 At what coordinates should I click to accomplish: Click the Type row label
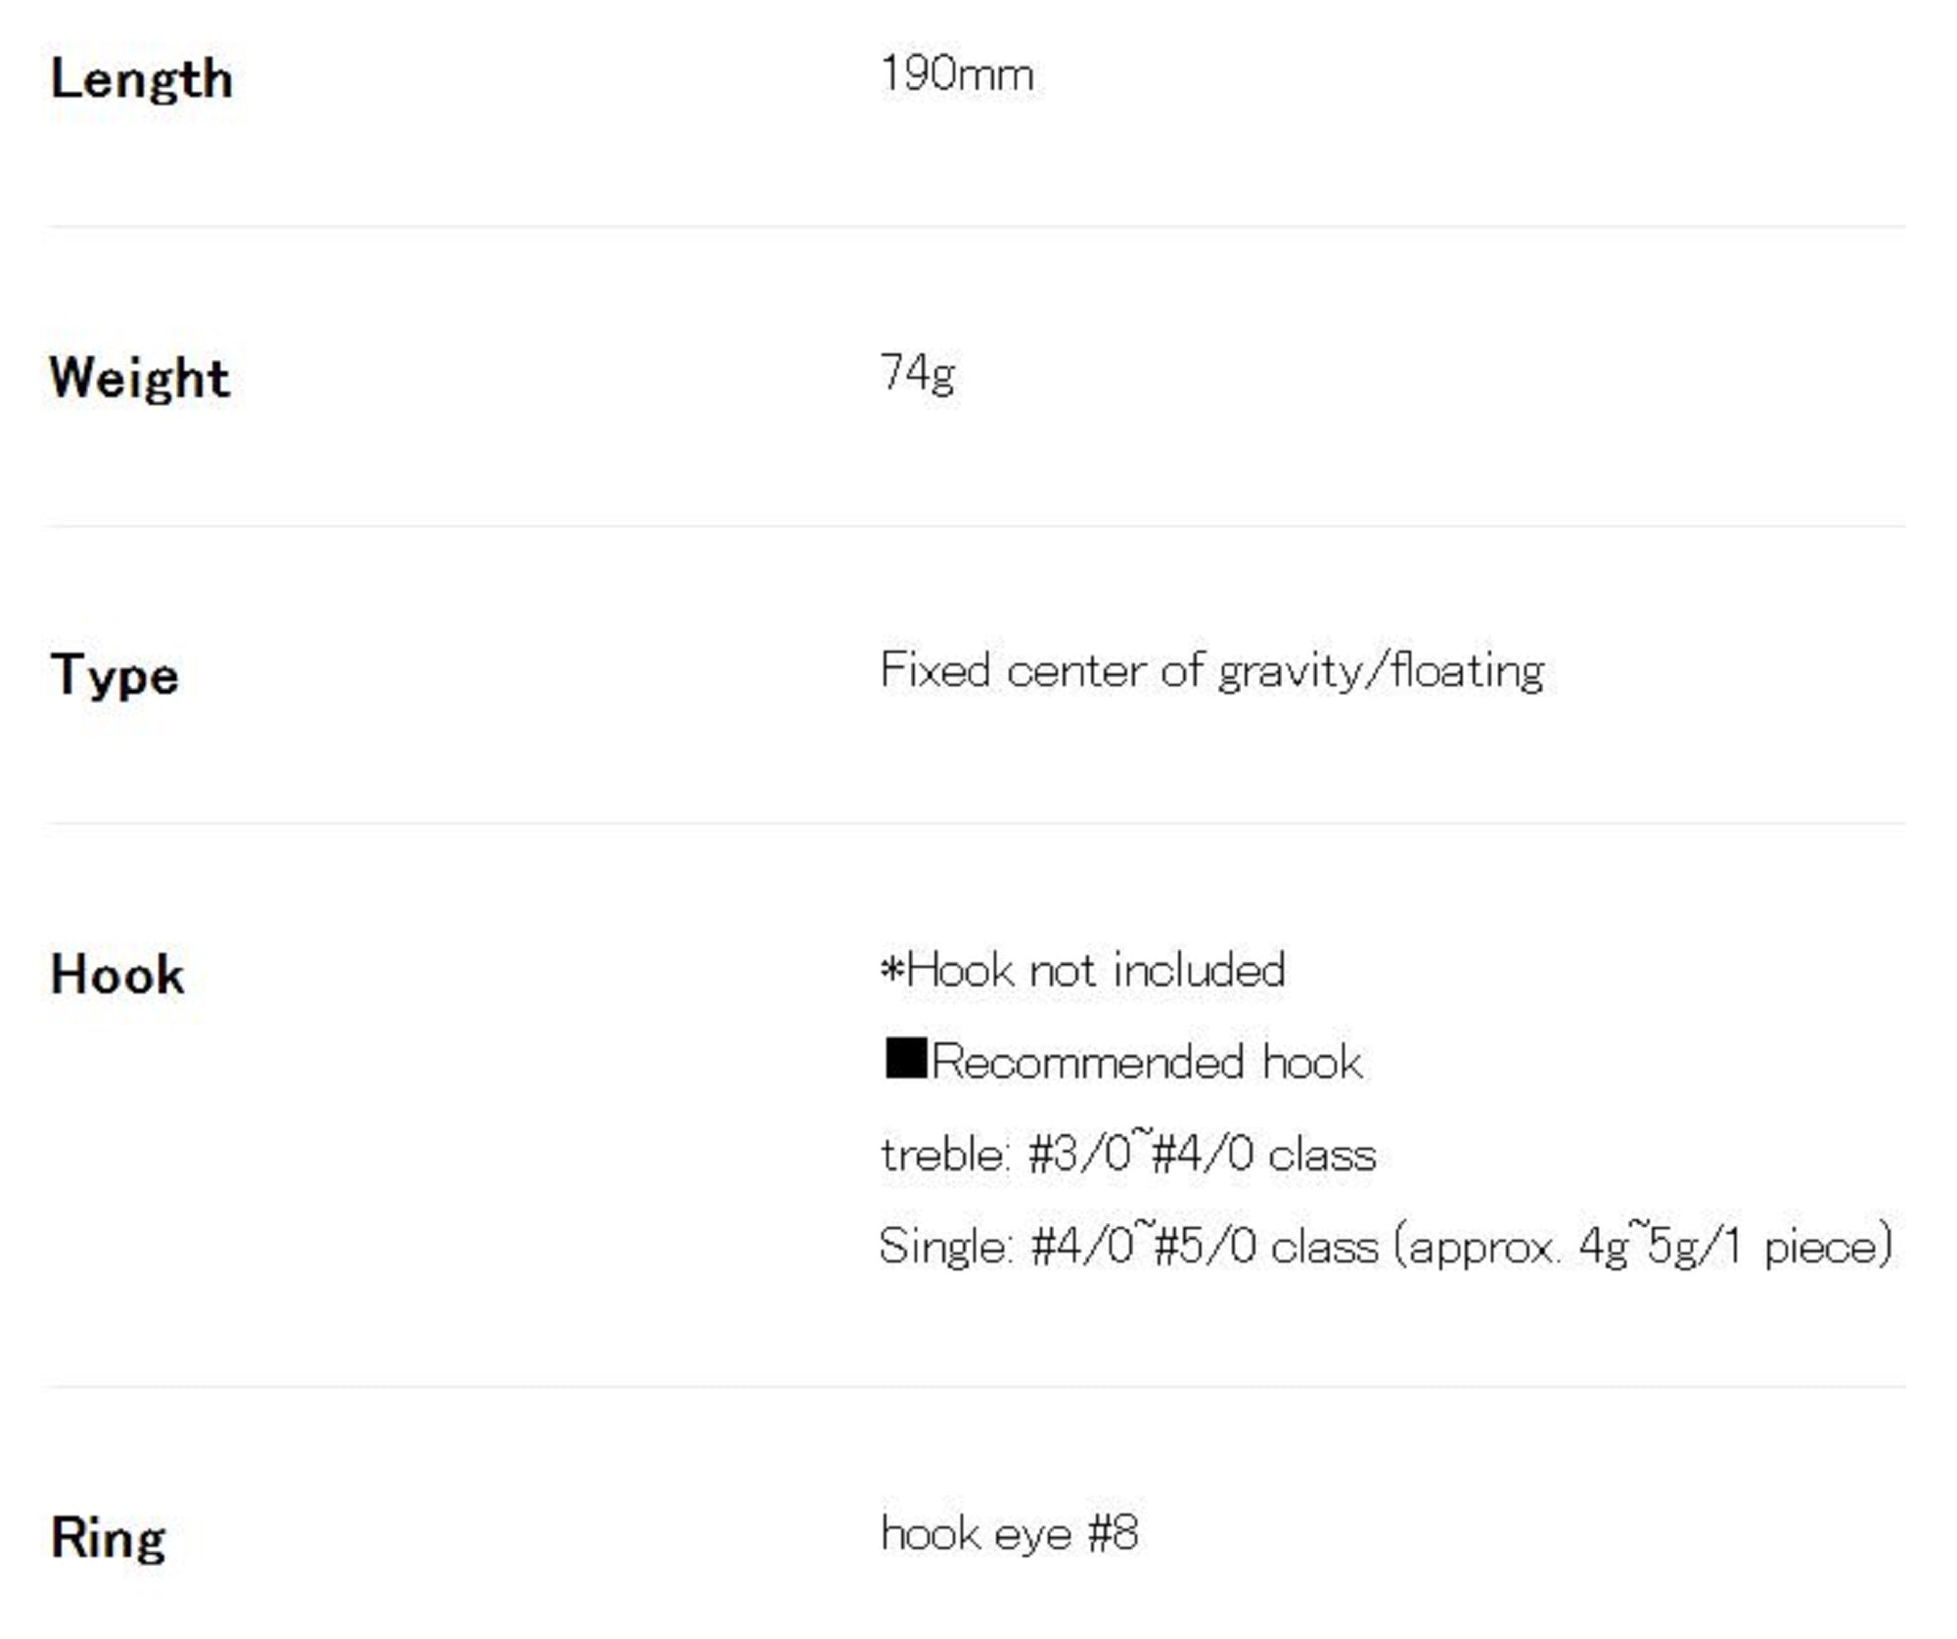point(114,675)
